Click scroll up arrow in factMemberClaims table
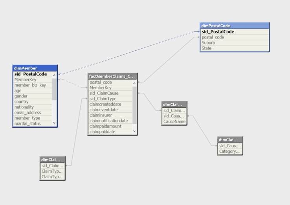This screenshot has width=290, height=205. 134,83
